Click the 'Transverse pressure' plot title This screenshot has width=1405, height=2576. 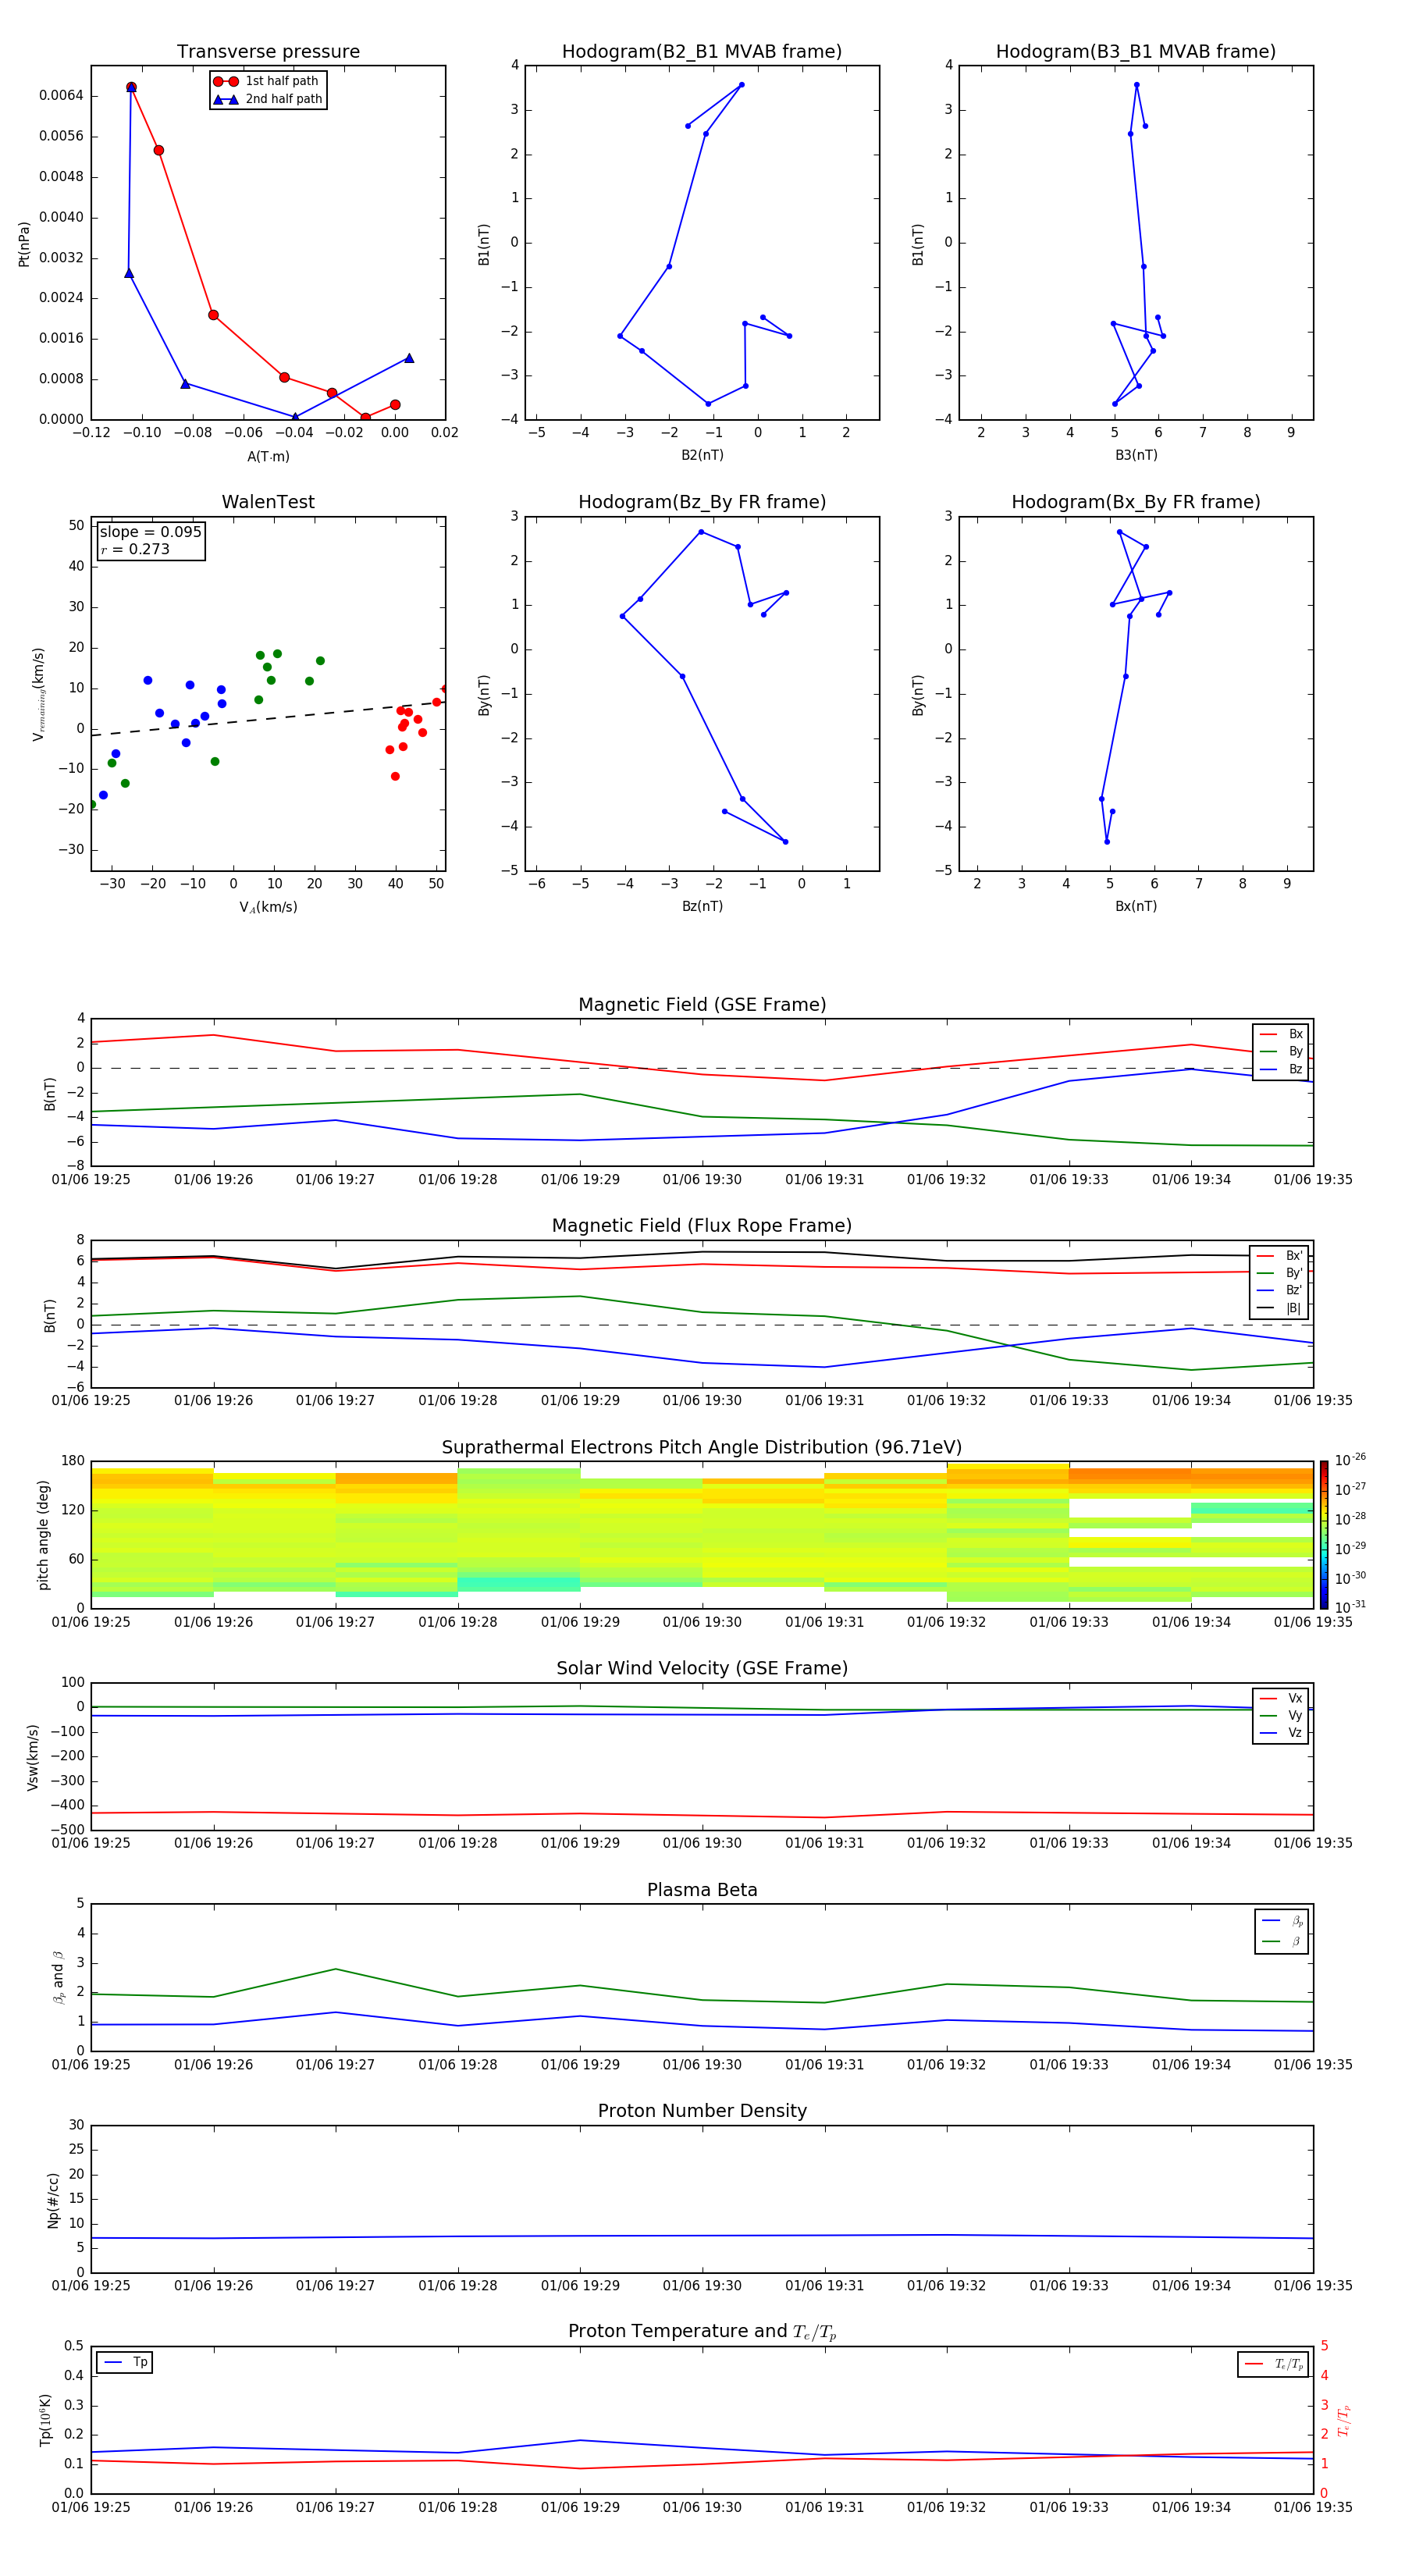268,52
